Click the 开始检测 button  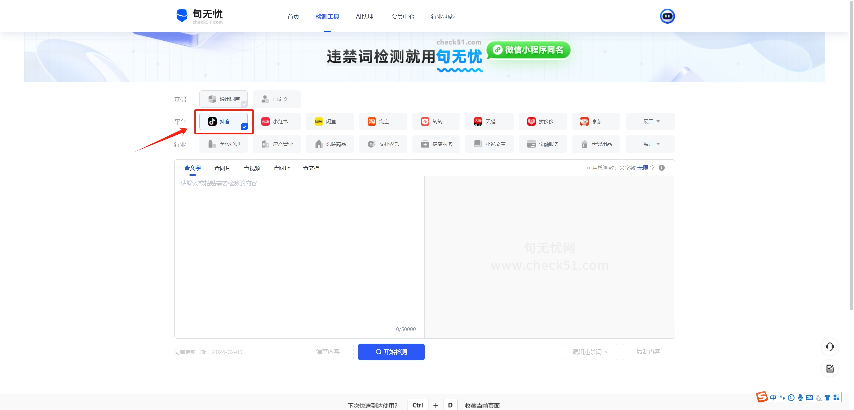tap(391, 352)
